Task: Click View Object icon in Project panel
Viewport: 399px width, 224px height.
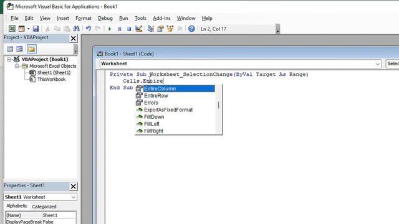Action: point(19,49)
